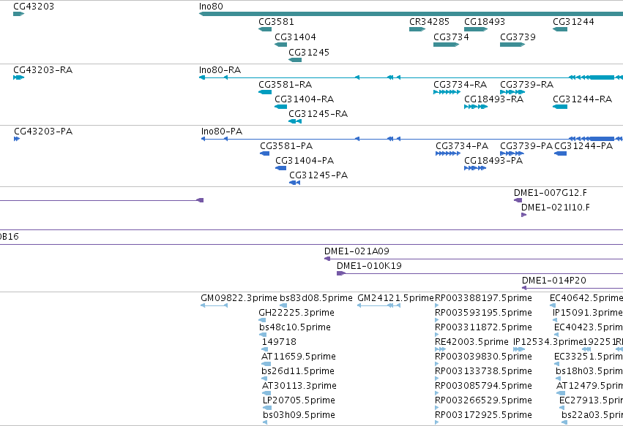The width and height of the screenshot is (623, 426).
Task: Select the Ino80 gene bar
Action: click(411, 14)
